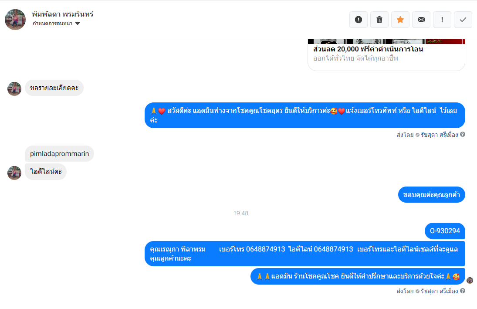Mark conversation unread with envelope icon
This screenshot has width=477, height=309.
coord(421,20)
